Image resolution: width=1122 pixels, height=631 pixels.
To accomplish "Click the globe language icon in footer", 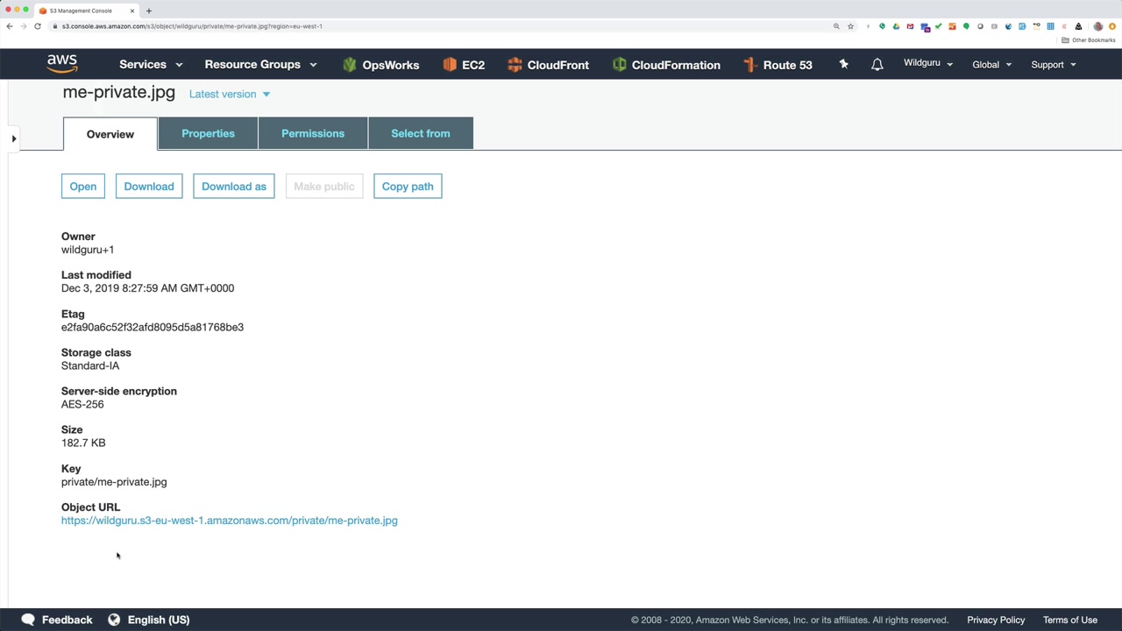I will tap(114, 620).
